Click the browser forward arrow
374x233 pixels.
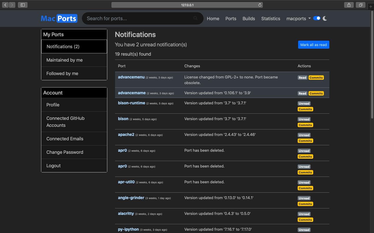coord(12,5)
